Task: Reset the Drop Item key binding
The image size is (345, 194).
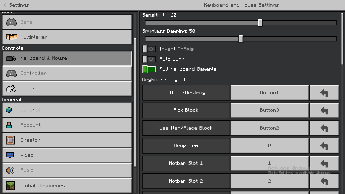Action: (x=324, y=146)
